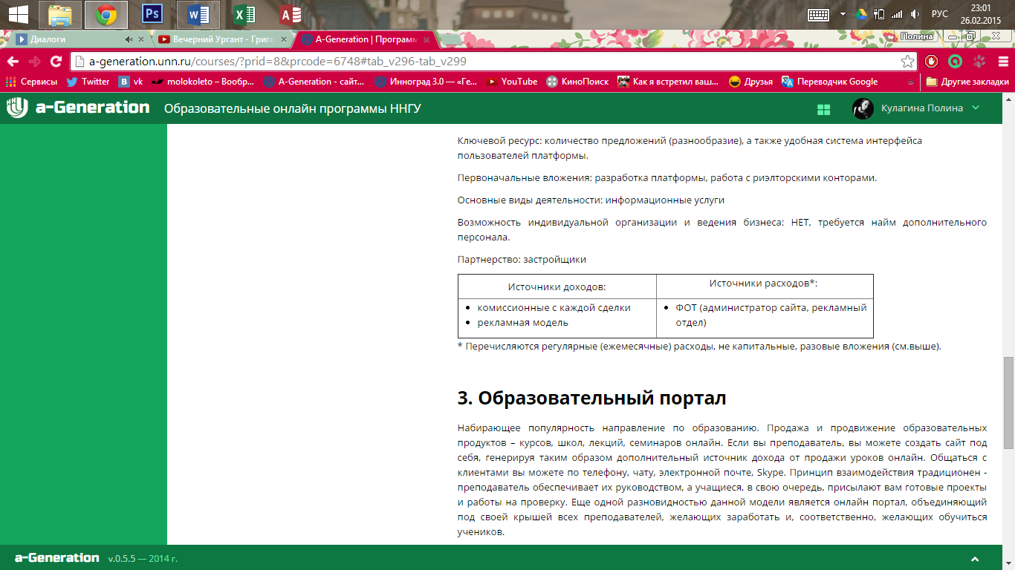Open the Сервисы apps bookmark
The image size is (1015, 570).
tap(31, 82)
